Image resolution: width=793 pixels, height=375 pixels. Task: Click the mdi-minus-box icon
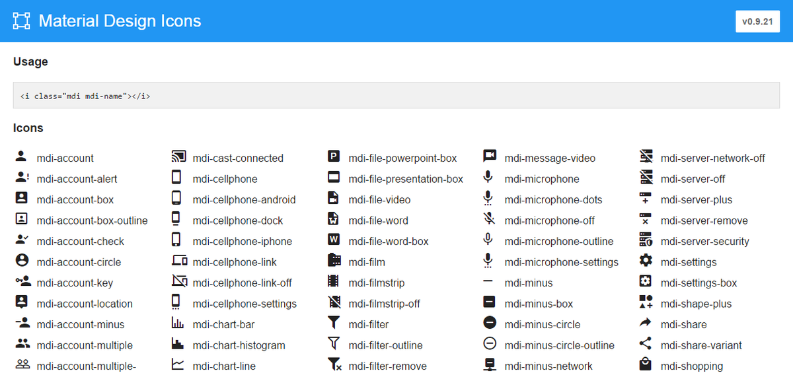point(490,302)
